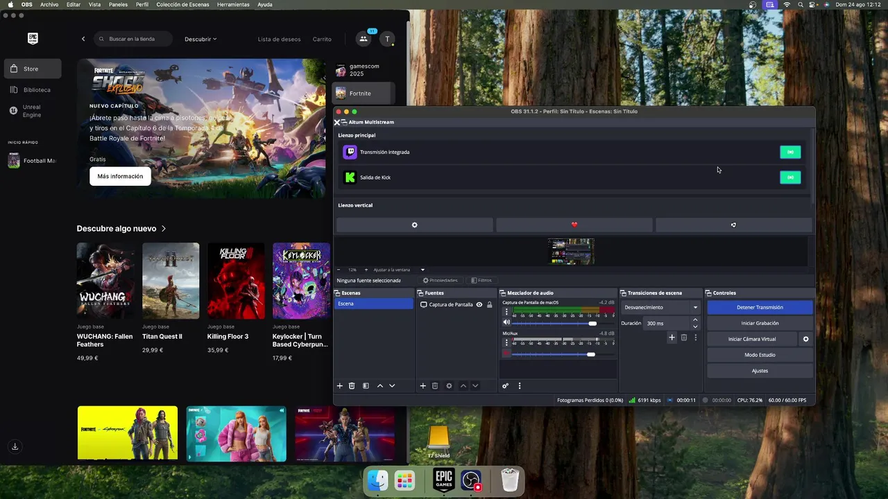Move source up in Fuentes panel
This screenshot has height=499, width=888.
(463, 386)
